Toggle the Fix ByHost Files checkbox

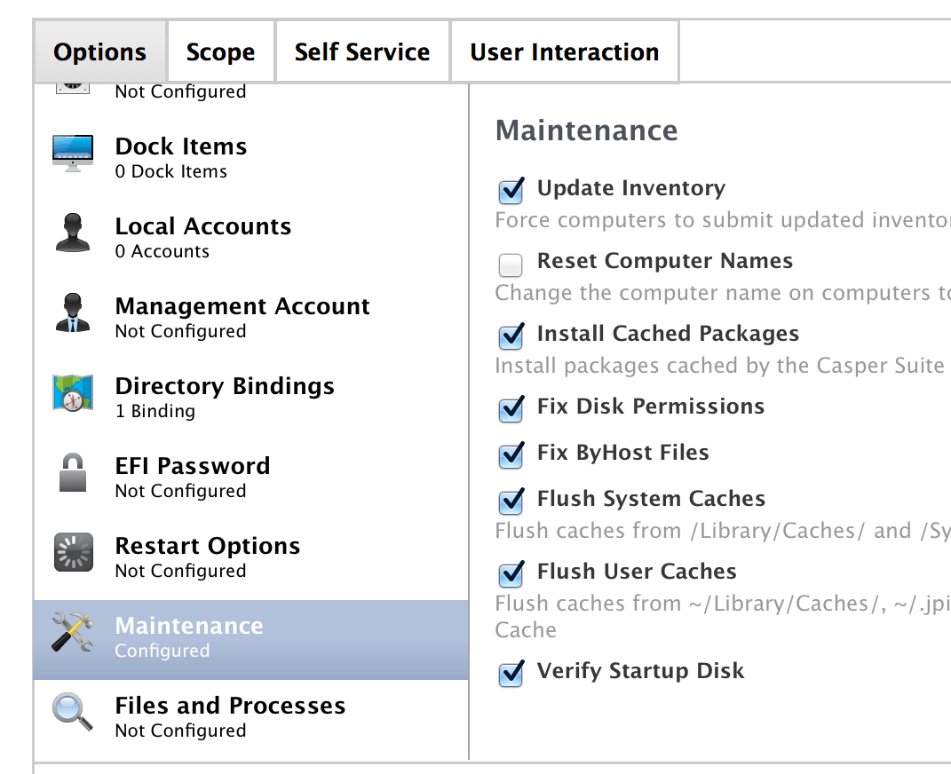click(x=511, y=454)
